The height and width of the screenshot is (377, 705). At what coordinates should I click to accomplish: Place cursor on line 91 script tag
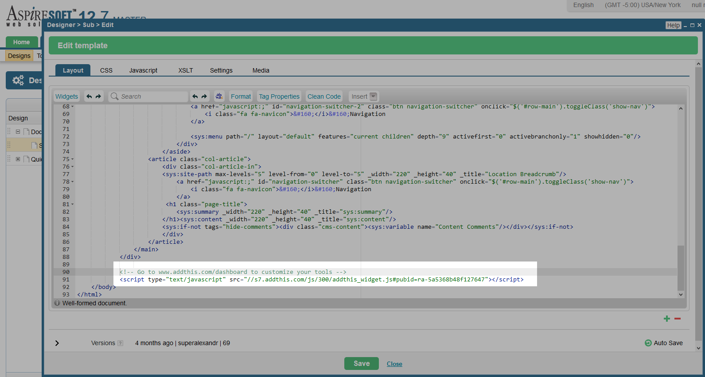(321, 280)
